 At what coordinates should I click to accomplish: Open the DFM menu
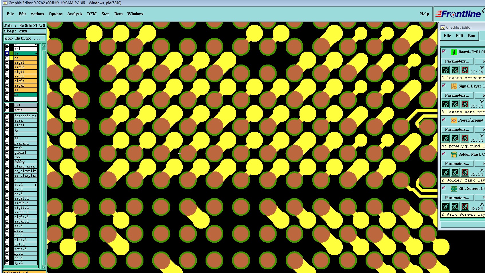point(92,14)
